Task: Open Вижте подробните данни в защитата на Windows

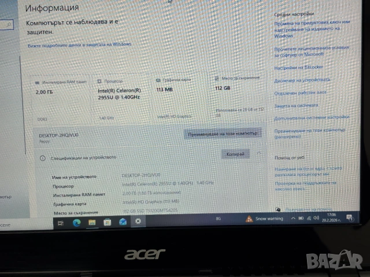Action: pos(80,45)
